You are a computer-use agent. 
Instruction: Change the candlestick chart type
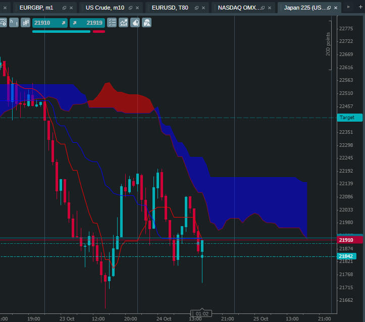point(26,23)
